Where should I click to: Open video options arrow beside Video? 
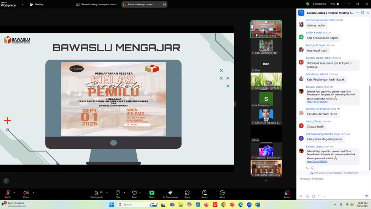33,193
